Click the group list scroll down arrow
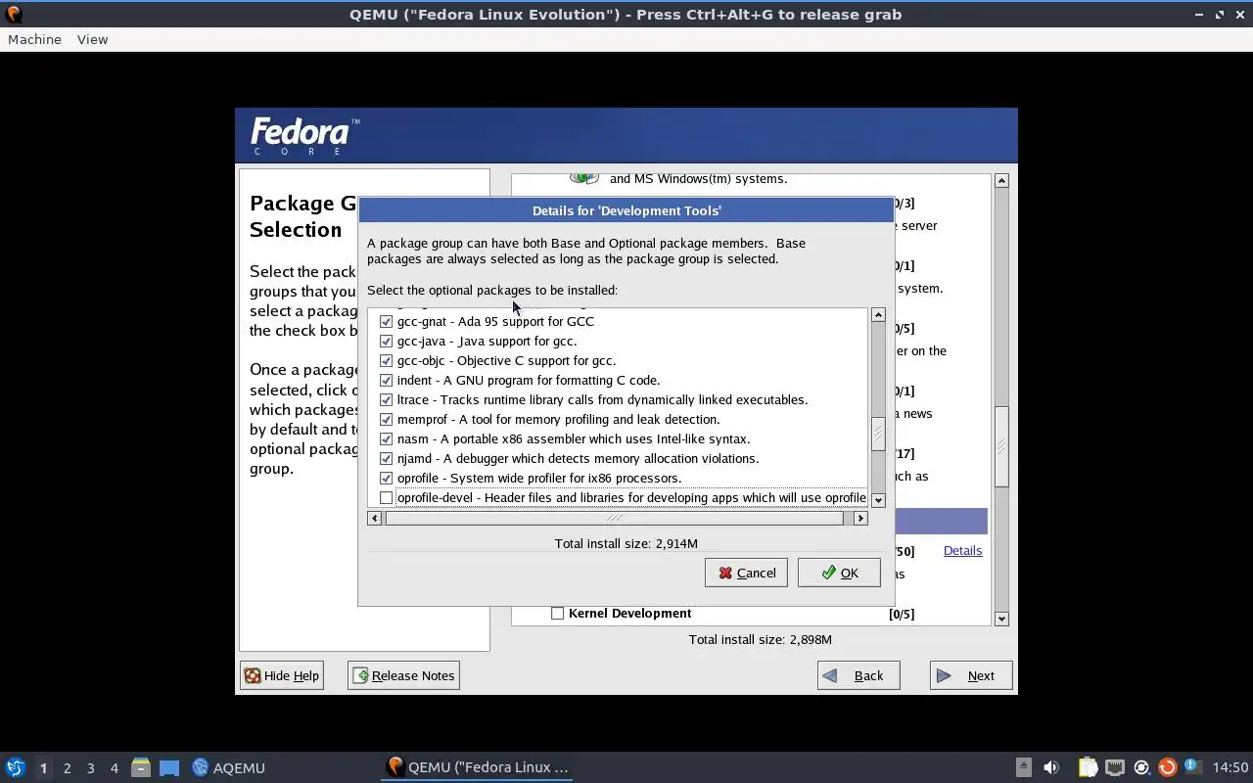 [1001, 619]
